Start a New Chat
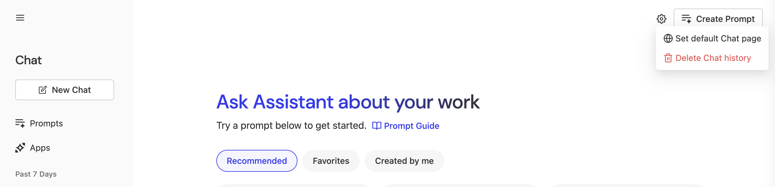The height and width of the screenshot is (187, 775). click(x=65, y=90)
